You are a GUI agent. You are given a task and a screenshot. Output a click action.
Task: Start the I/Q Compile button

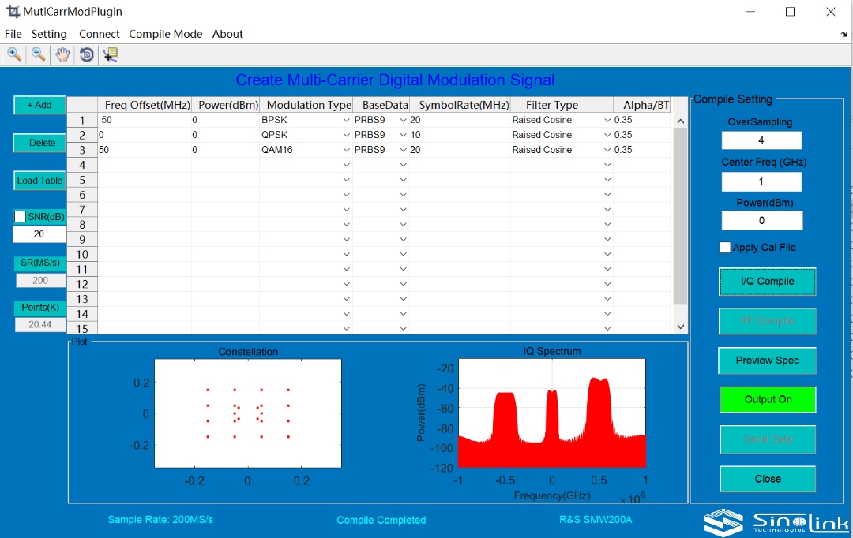767,282
